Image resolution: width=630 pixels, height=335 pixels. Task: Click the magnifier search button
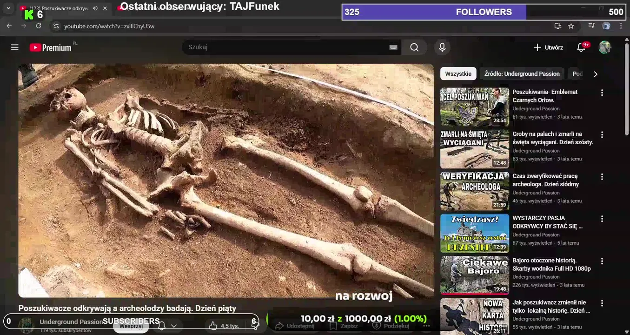click(x=414, y=47)
